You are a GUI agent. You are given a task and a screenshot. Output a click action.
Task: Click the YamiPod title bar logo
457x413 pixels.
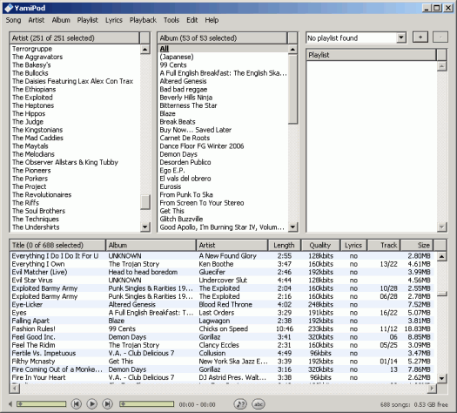pyautogui.click(x=9, y=8)
